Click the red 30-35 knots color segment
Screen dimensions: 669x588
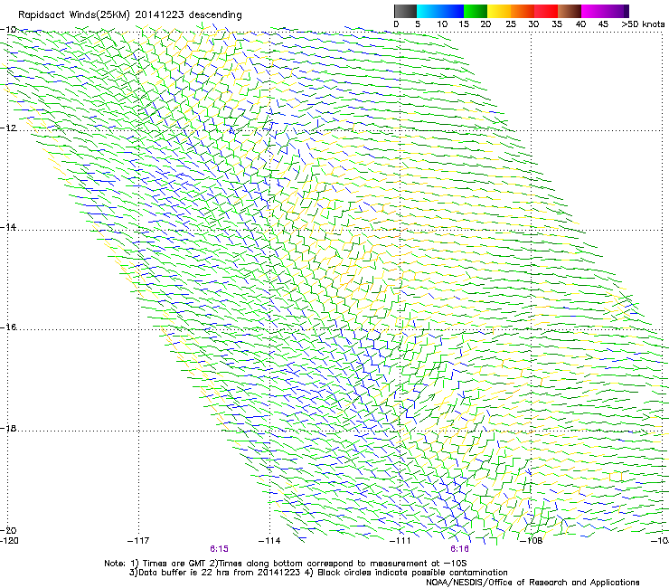[546, 11]
